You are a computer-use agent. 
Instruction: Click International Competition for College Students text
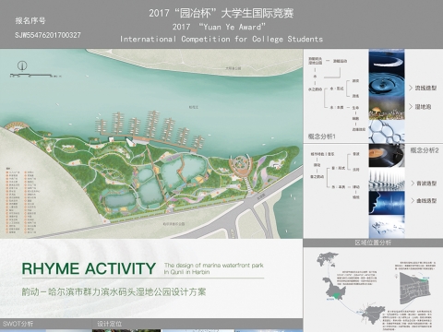tap(221, 39)
